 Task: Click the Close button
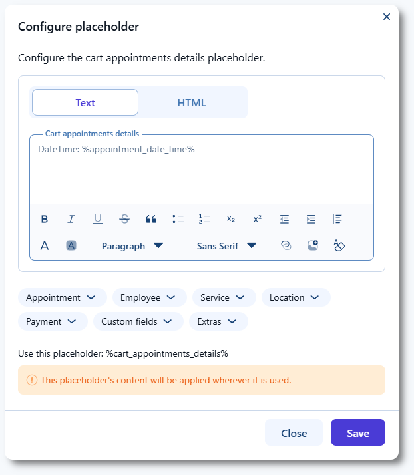(294, 432)
